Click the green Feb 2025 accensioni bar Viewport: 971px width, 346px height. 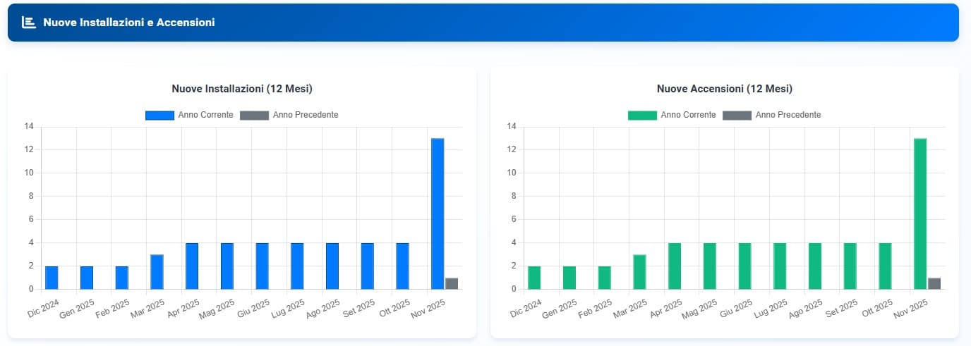tap(604, 278)
